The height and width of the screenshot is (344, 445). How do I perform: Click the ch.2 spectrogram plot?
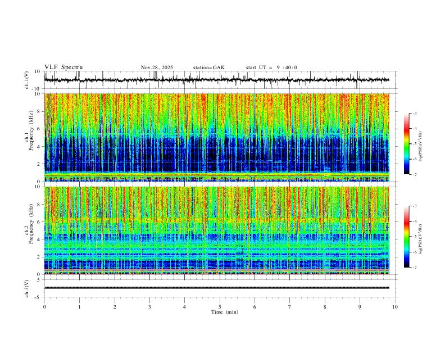coord(216,230)
